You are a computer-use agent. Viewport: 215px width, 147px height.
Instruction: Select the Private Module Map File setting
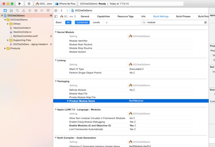pos(131,97)
